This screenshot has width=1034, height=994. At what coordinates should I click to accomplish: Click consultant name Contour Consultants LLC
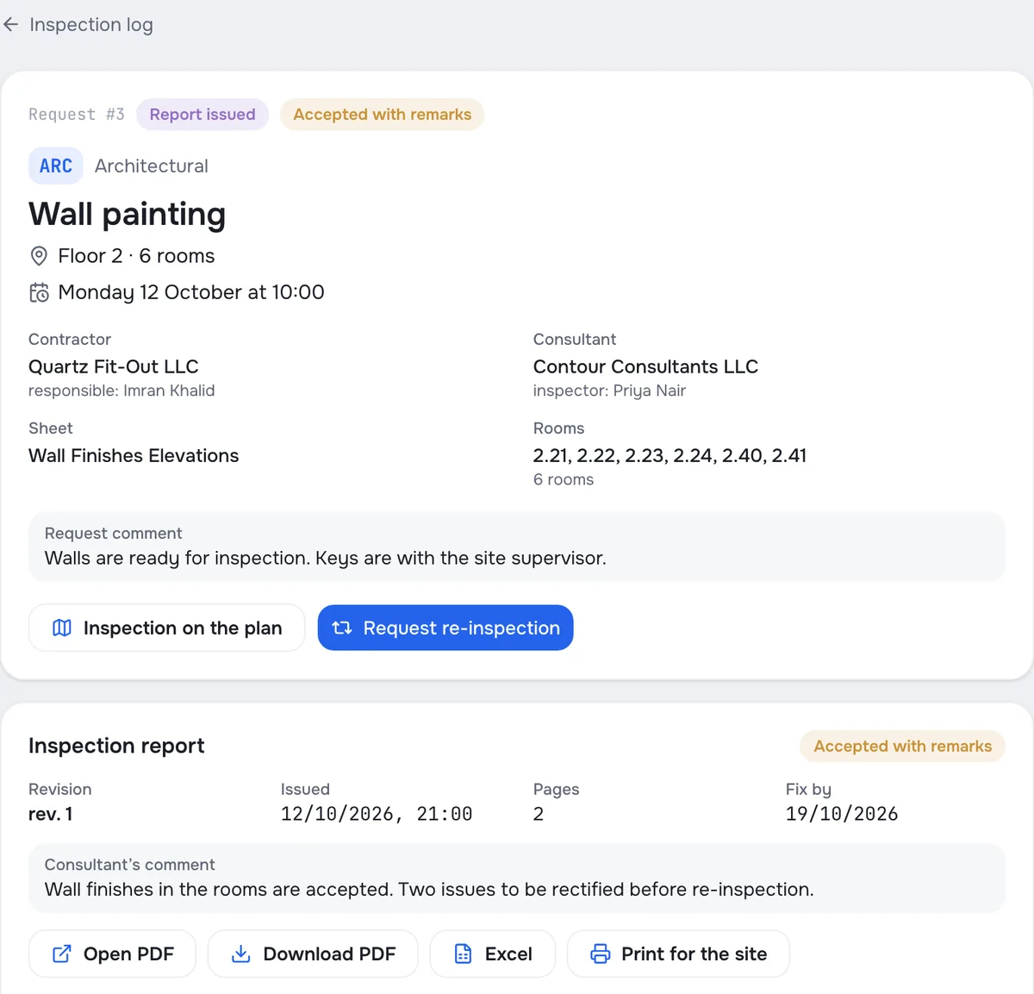pos(645,366)
